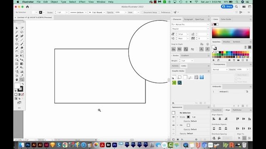Screen dimensions: 266x149
Task: Open the font style Regular dropdown
Action: (208, 29)
